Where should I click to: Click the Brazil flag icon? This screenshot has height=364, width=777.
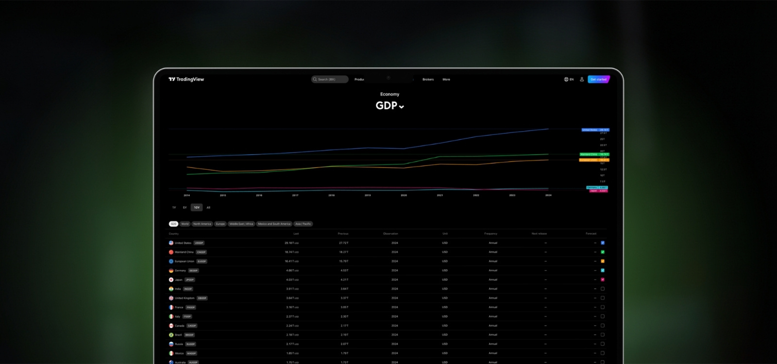tap(171, 335)
